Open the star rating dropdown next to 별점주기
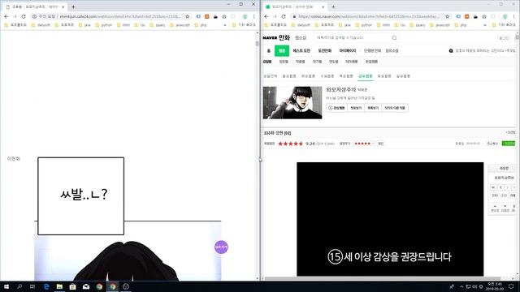 (x=365, y=144)
